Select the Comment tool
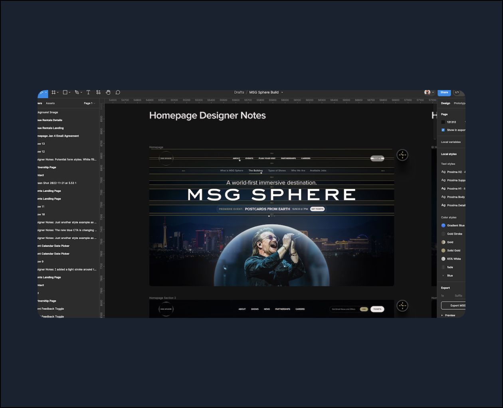This screenshot has height=408, width=503. coord(118,92)
